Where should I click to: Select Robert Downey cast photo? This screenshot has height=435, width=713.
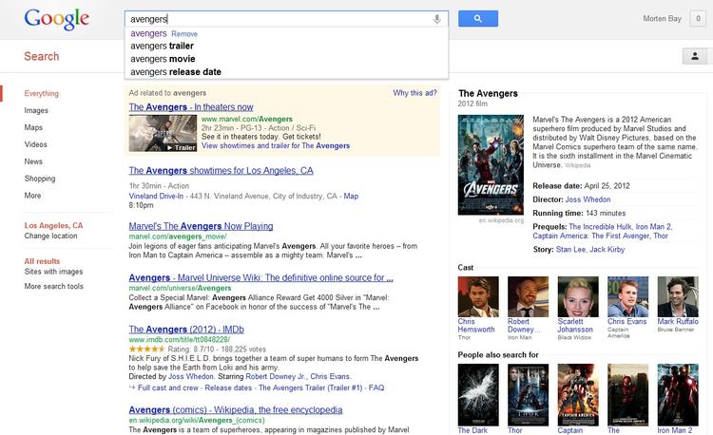(x=528, y=296)
